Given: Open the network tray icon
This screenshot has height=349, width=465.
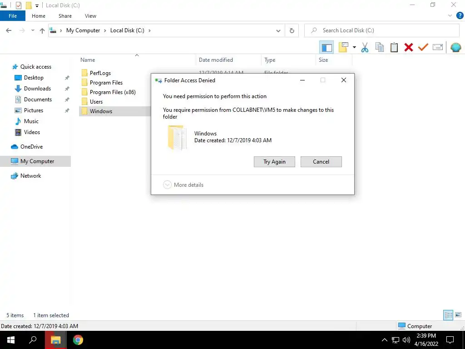Looking at the screenshot, I should click(x=396, y=340).
